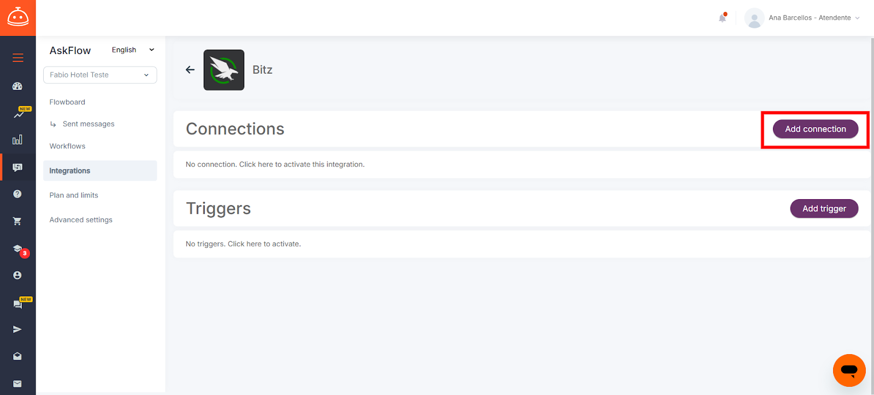Open the dashboard gauge icon
The width and height of the screenshot is (874, 395).
(x=17, y=86)
